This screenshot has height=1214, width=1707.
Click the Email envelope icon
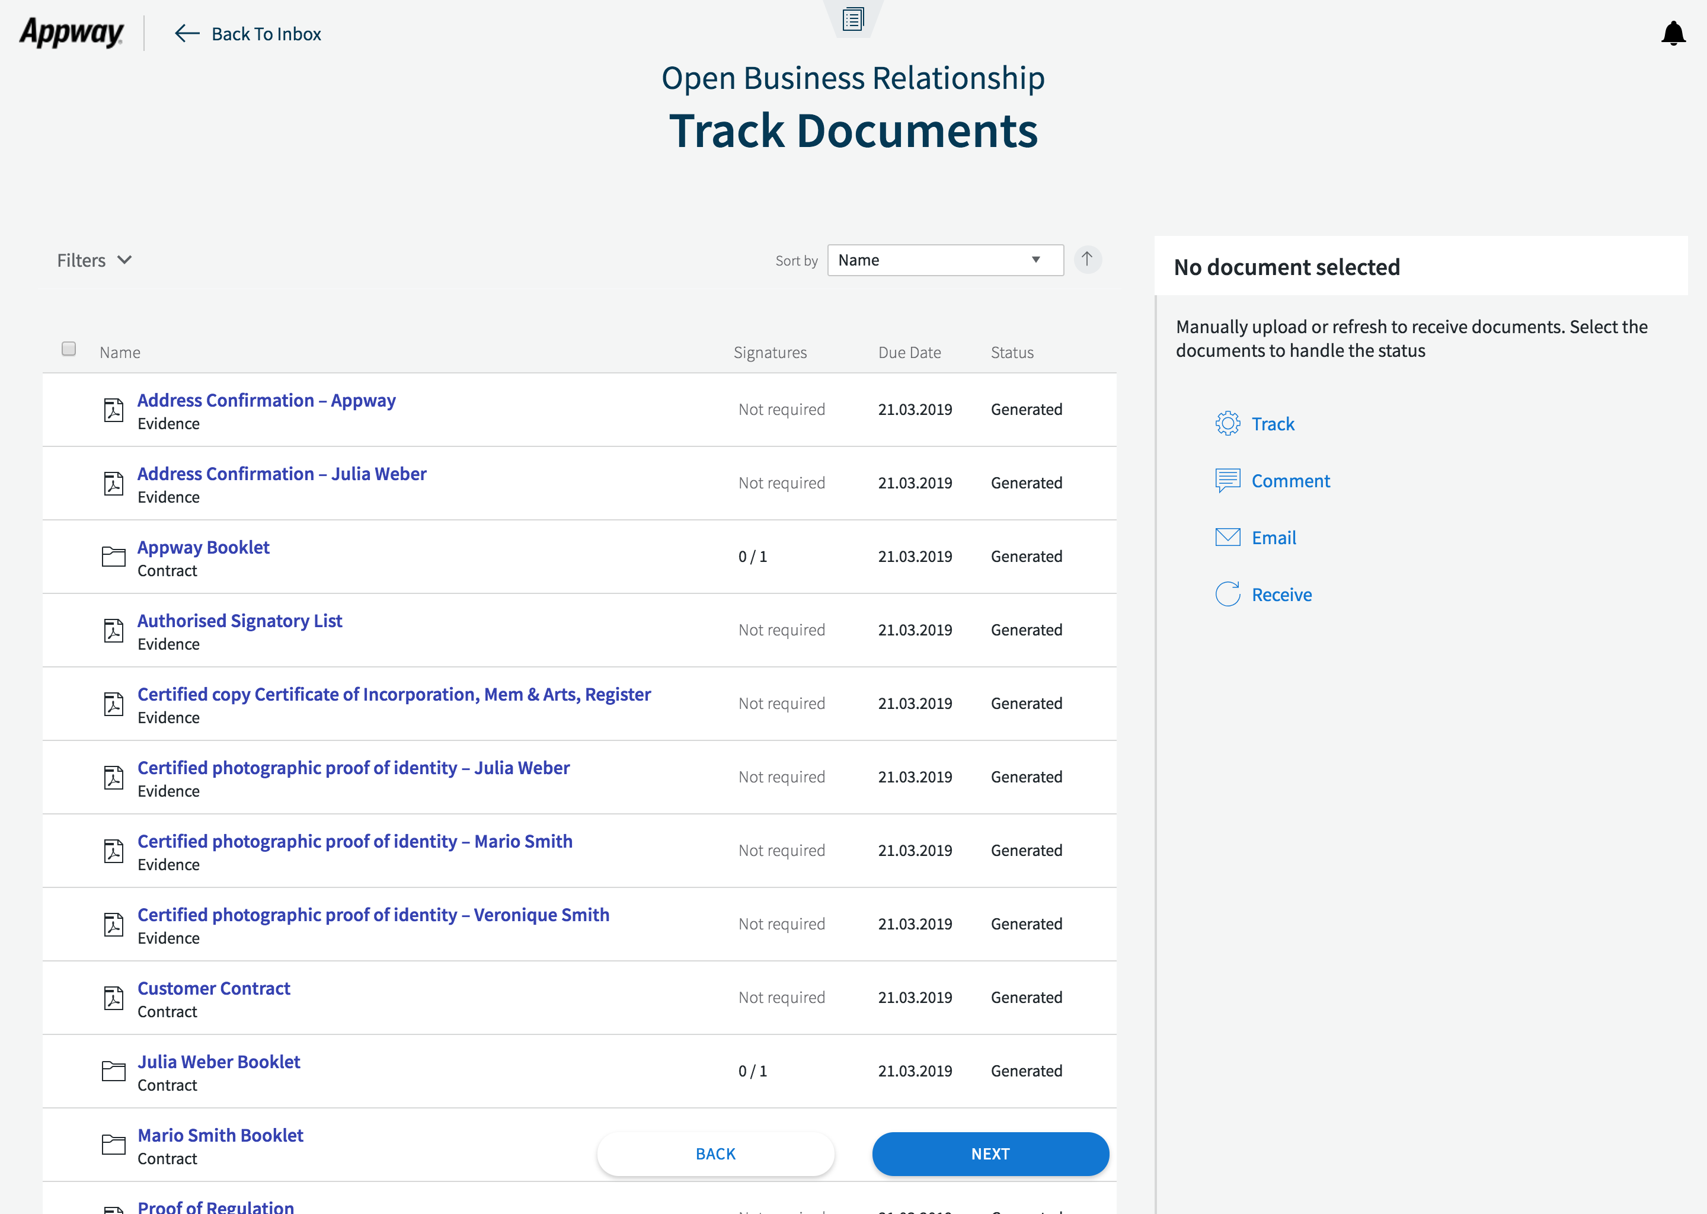[1227, 538]
